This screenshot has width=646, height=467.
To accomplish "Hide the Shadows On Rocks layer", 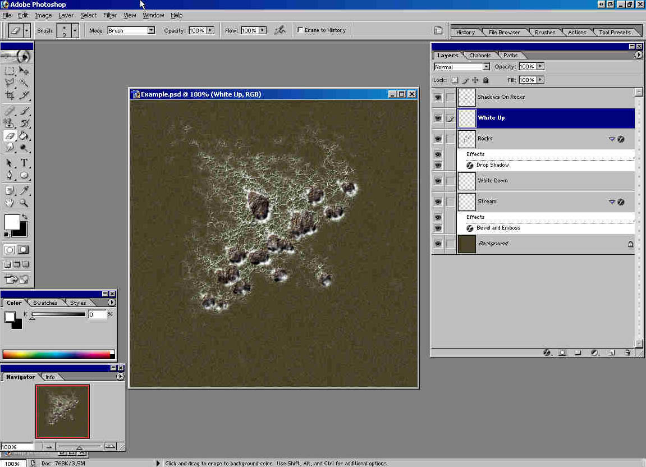I will coord(438,98).
